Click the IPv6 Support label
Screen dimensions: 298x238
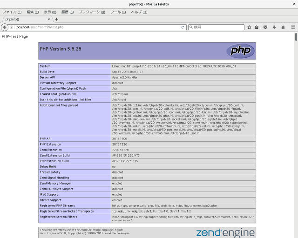click(49, 195)
